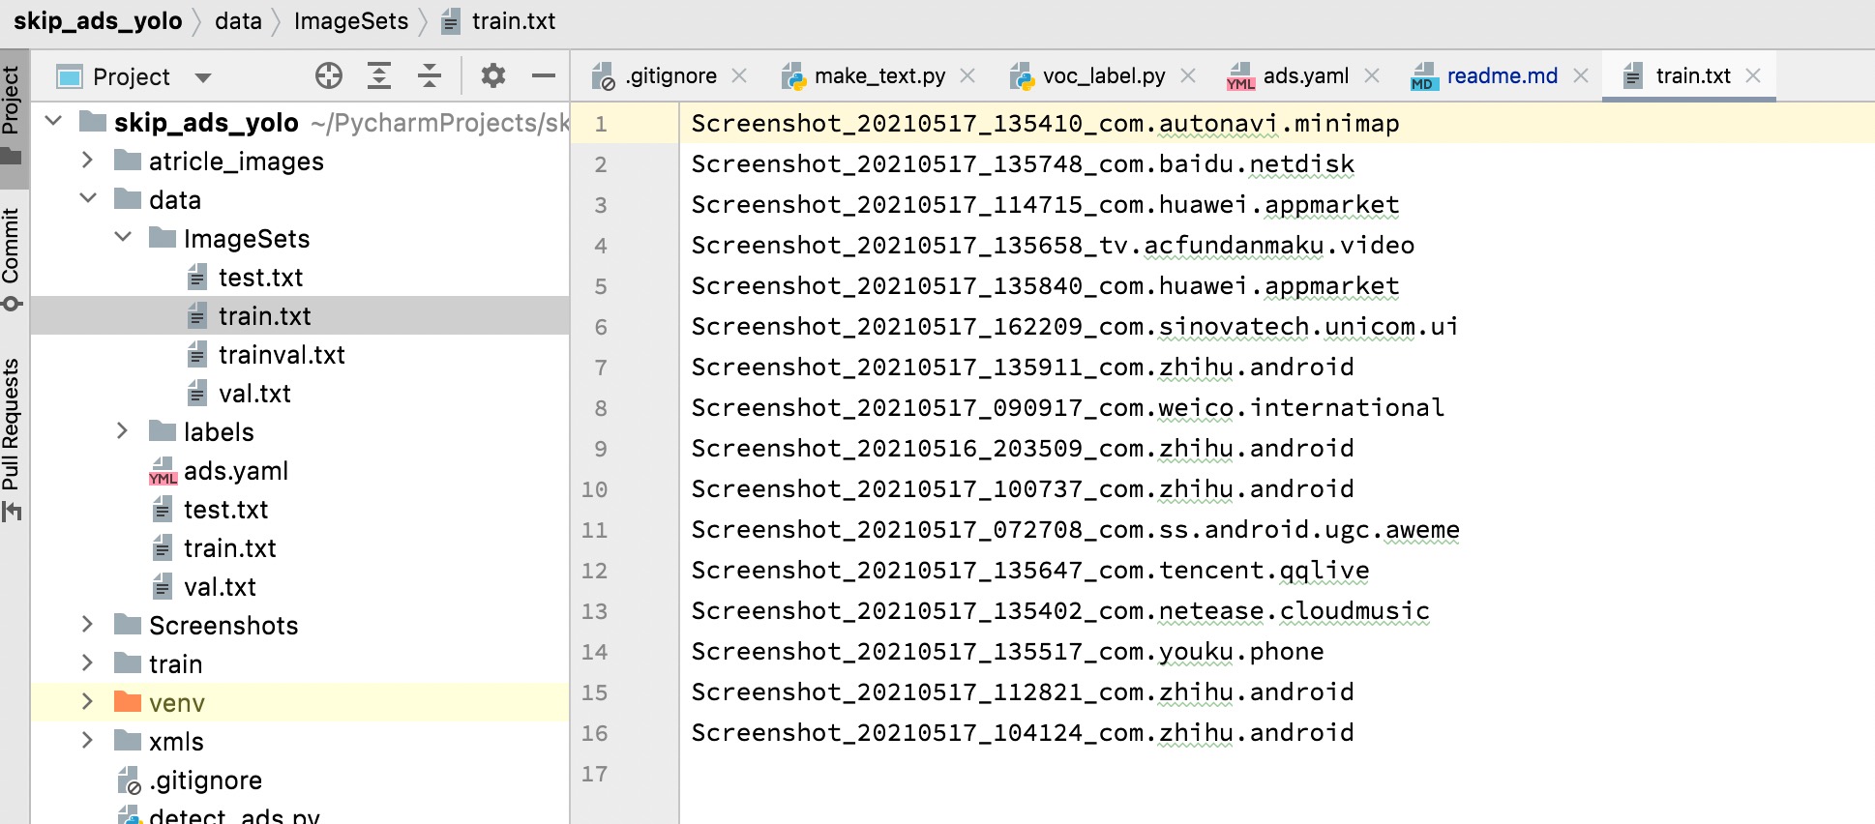Viewport: 1875px width, 824px height.
Task: Close the voc_label.py editor tab
Action: point(1188,75)
